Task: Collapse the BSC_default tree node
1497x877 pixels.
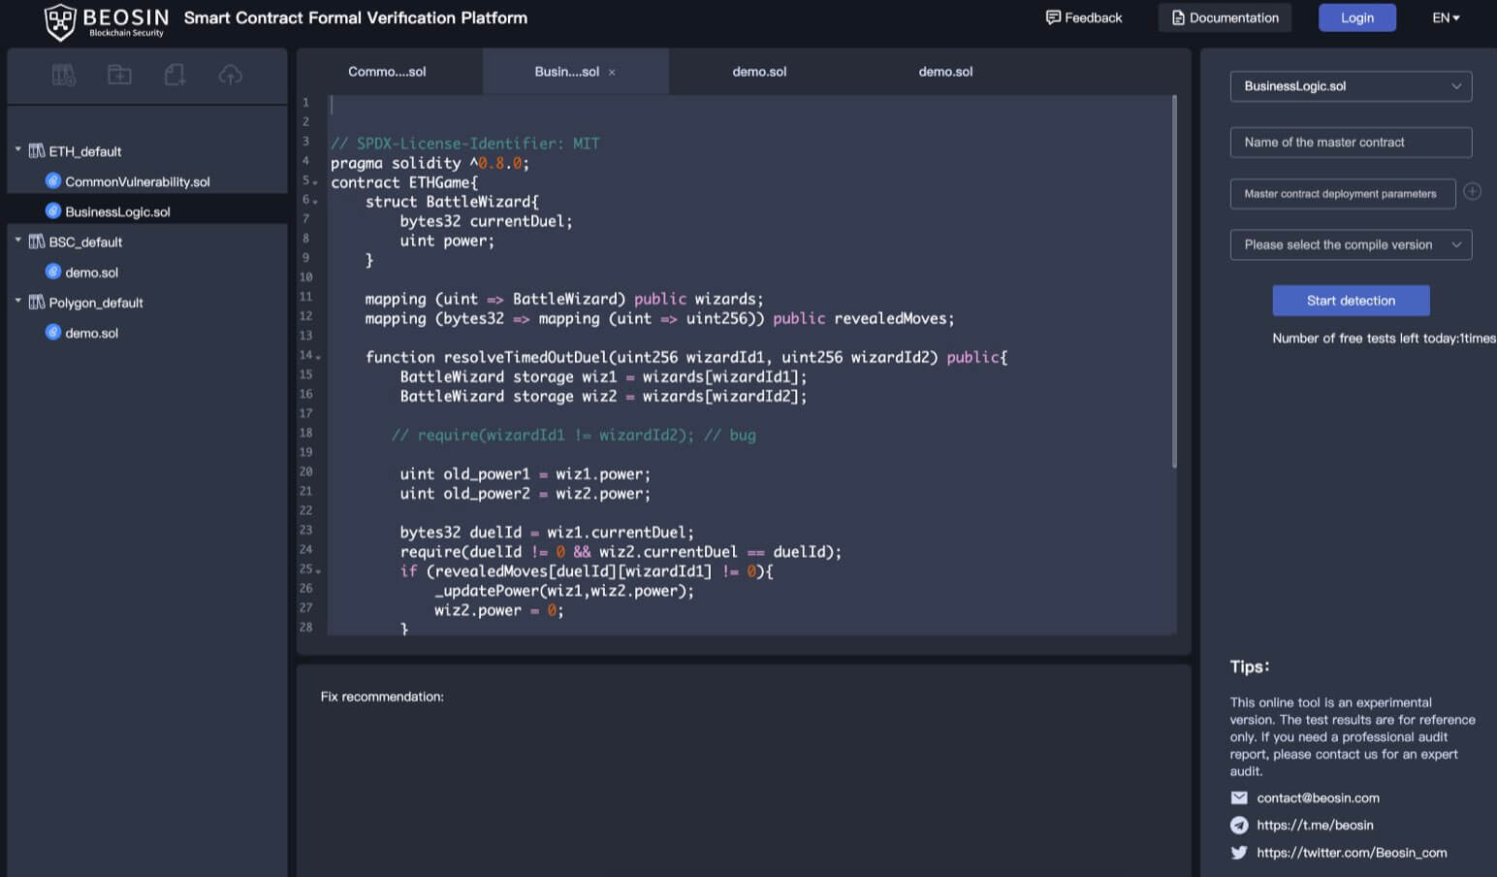Action: click(x=18, y=240)
